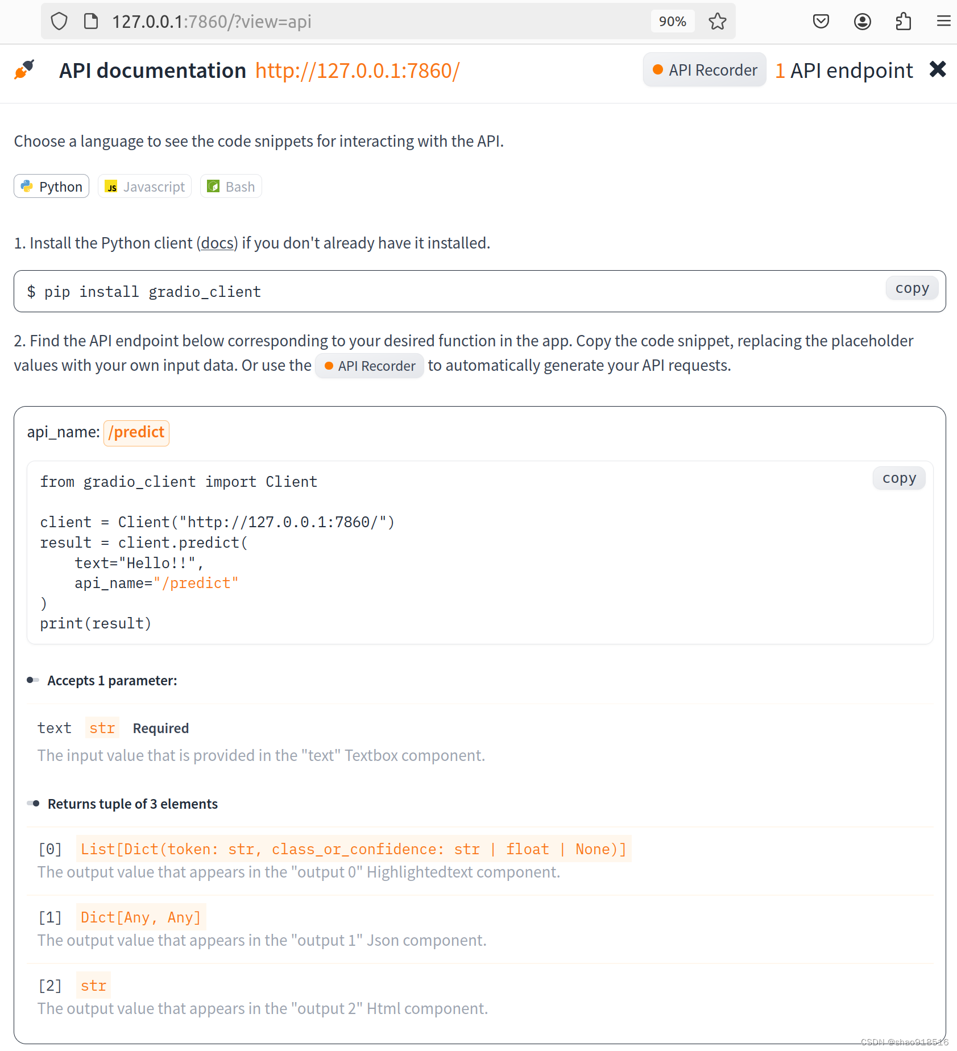Screen dimensions: 957x1051
Task: Open the Firefox account icon
Action: [x=862, y=22]
